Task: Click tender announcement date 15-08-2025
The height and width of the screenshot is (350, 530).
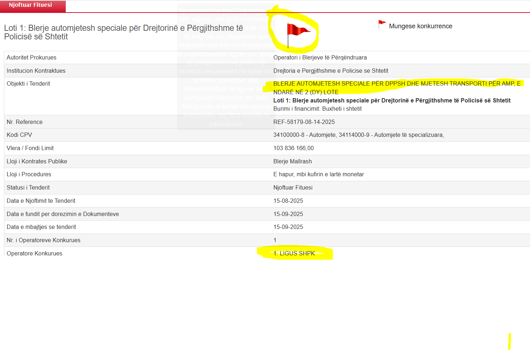Action: [x=288, y=201]
